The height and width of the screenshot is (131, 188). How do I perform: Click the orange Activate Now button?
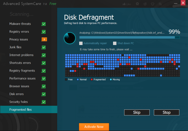pyautogui.click(x=94, y=127)
